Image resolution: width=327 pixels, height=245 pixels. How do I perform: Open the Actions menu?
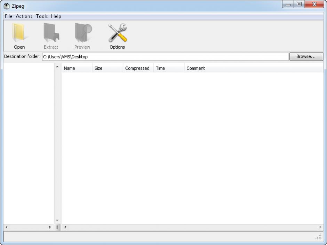coord(24,16)
